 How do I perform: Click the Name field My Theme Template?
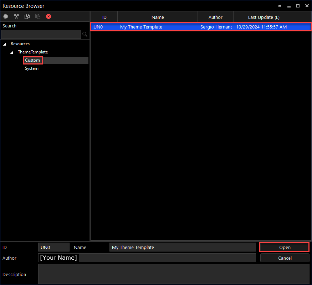183,247
